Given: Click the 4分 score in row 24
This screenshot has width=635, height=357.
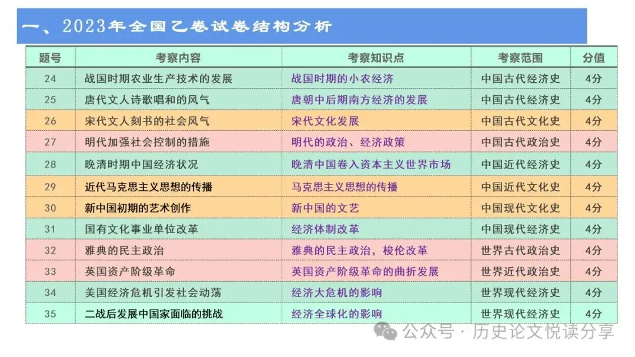Looking at the screenshot, I should pos(593,79).
